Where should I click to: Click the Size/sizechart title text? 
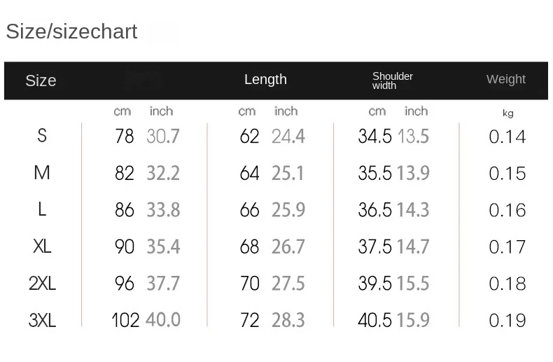71,32
